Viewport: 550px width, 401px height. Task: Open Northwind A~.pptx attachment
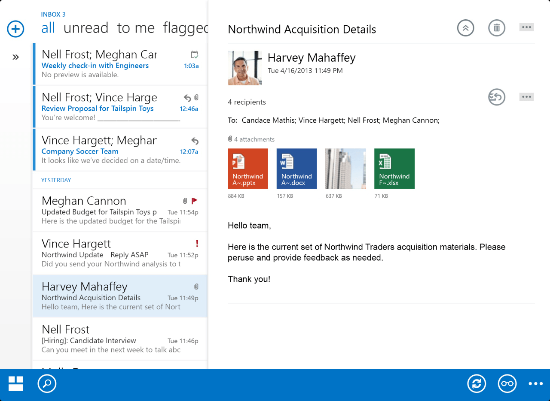pyautogui.click(x=248, y=169)
